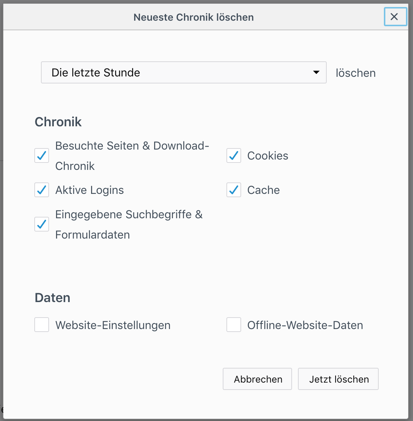
Task: Click the Cookies label text
Action: 268,155
